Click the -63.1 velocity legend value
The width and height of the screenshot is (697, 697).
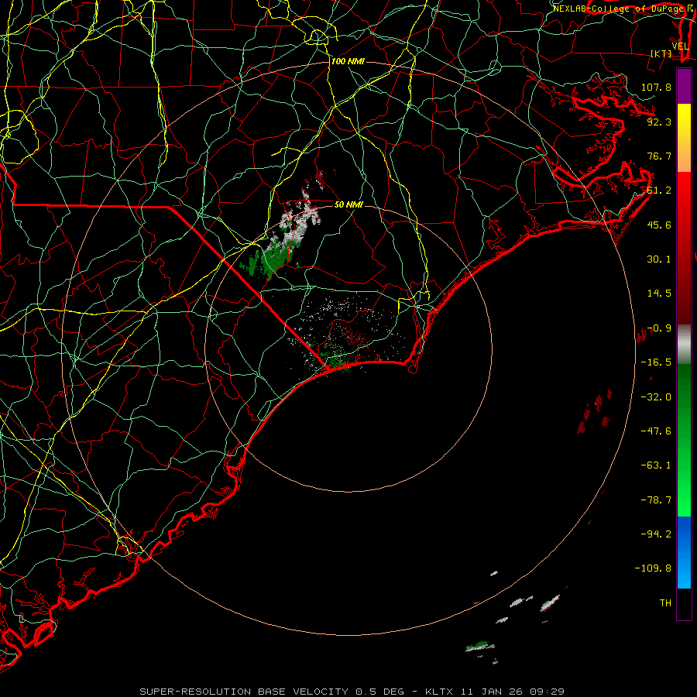[656, 465]
